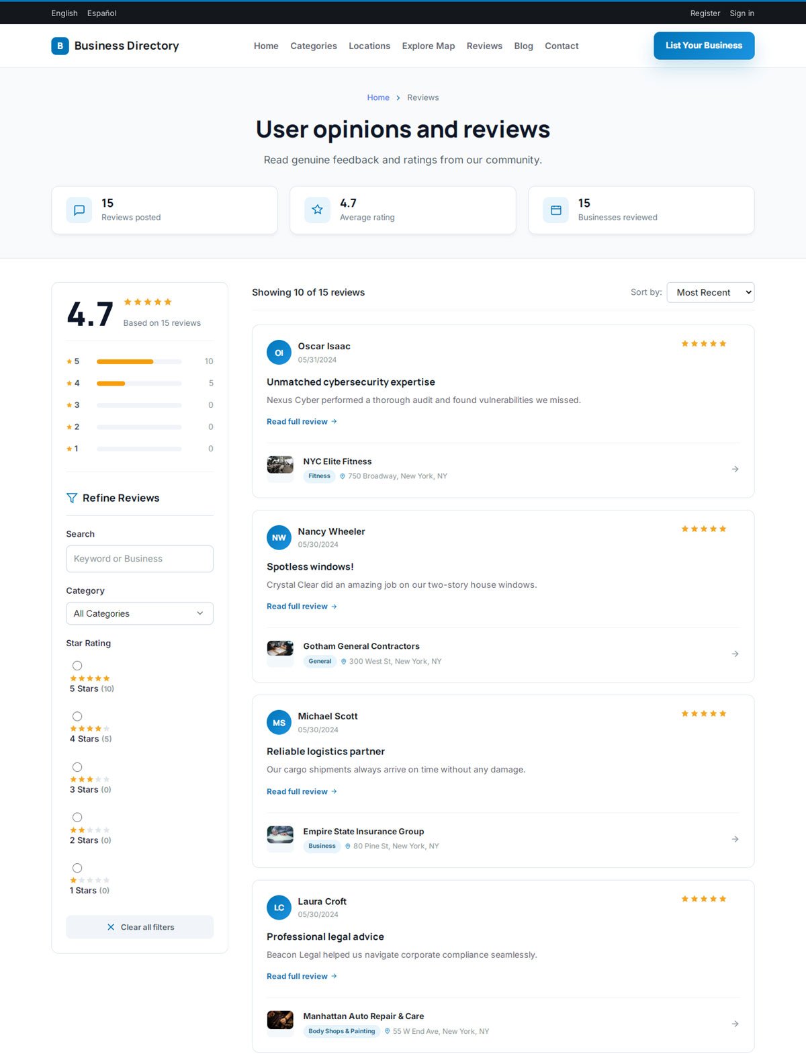Screen dimensions: 806x1058
Task: Click the star rating on Oscar Isaac's review
Action: (704, 344)
